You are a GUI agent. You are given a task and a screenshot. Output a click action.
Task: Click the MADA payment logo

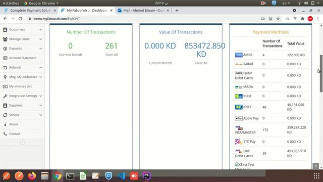[x=239, y=87]
